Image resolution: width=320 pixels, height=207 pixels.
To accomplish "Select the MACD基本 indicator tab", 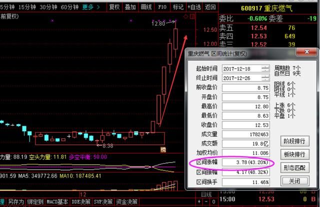I will click(57, 202).
